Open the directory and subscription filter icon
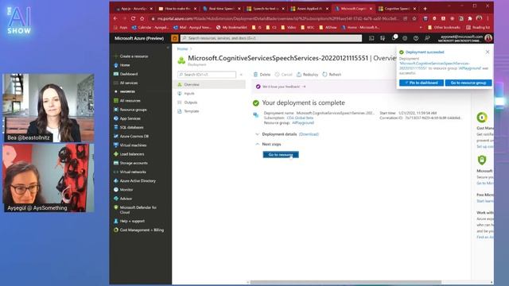 pos(383,38)
